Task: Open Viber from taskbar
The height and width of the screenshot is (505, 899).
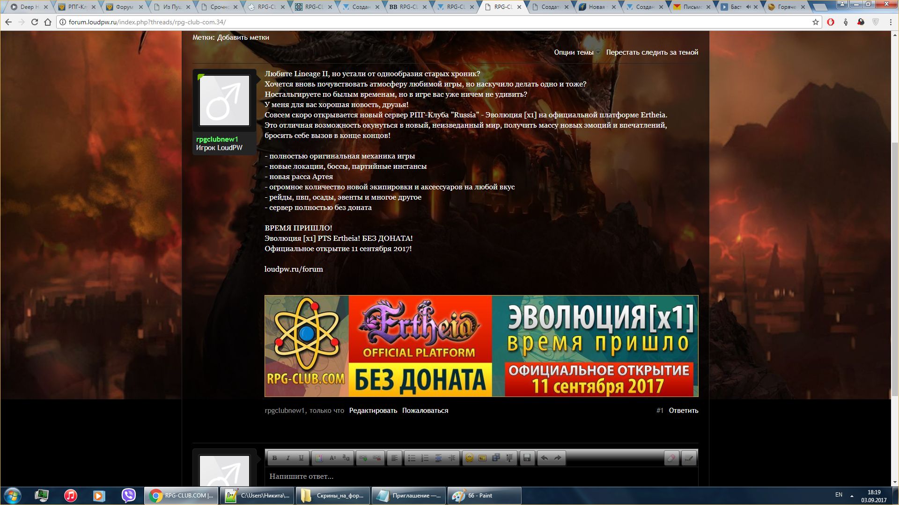Action: (128, 496)
